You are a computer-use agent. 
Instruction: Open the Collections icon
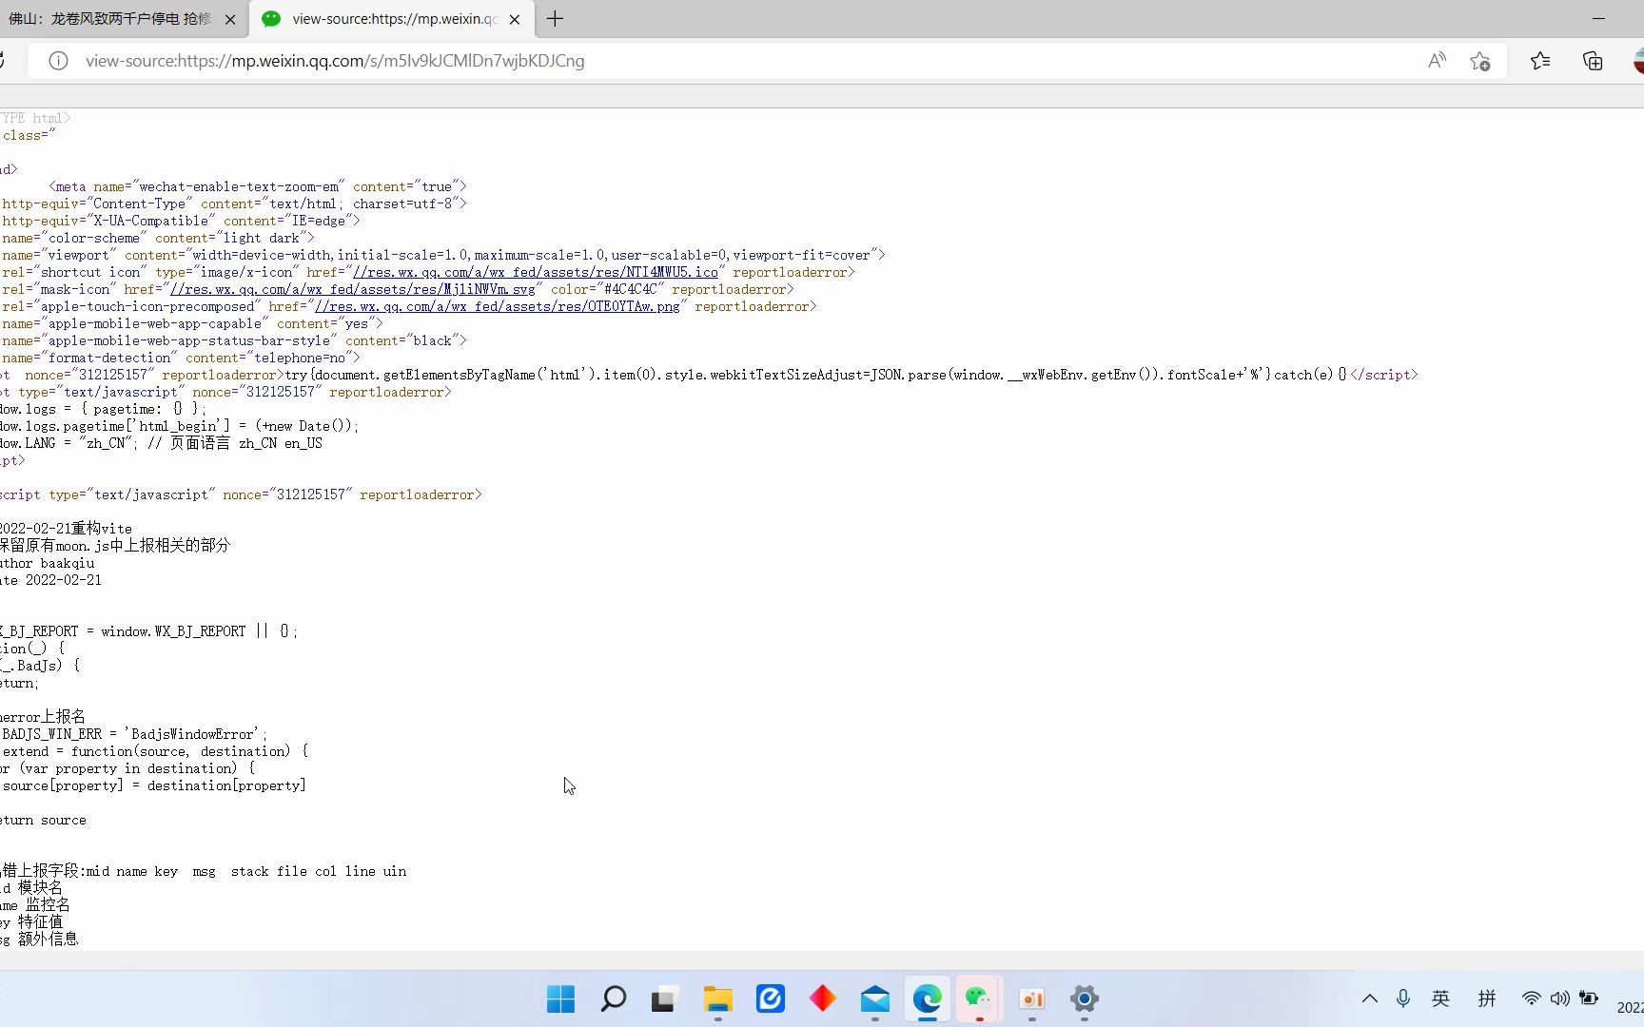point(1593,61)
